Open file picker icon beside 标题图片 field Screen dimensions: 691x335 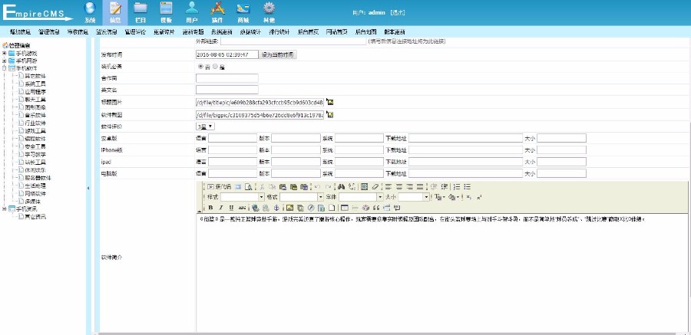click(329, 102)
